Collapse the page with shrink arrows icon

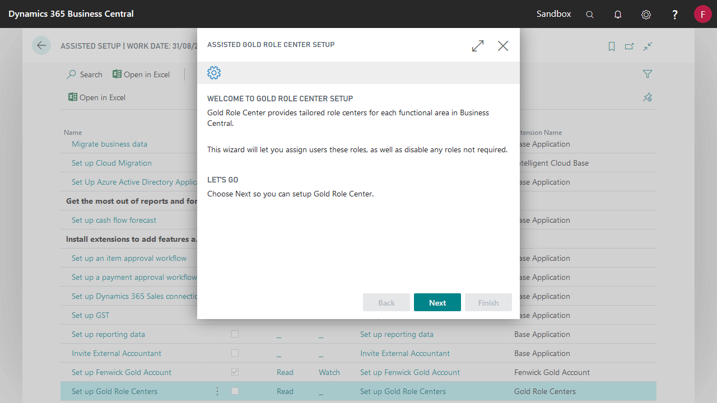[648, 46]
